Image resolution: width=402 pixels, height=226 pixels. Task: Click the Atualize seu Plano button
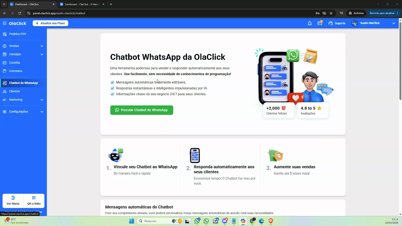coord(51,23)
